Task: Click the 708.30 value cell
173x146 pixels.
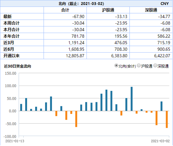Action: tap(121, 49)
